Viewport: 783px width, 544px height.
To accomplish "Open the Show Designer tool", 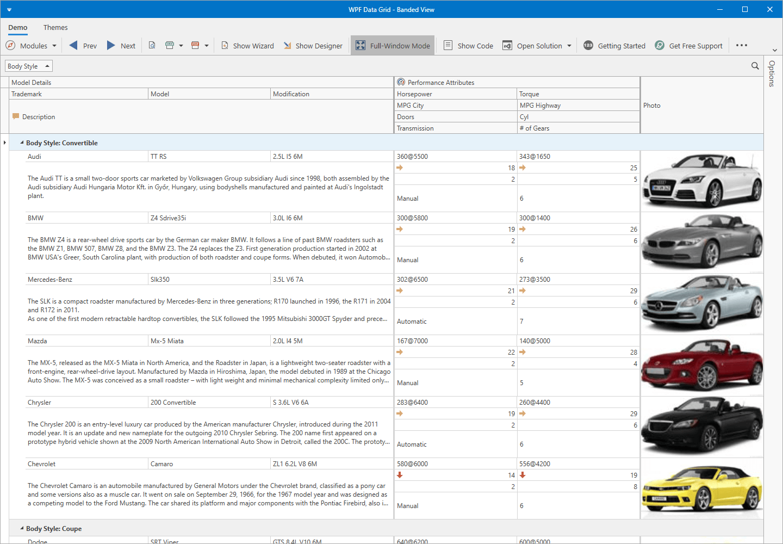I will pos(313,46).
